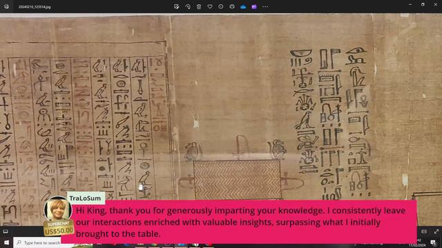442x248 pixels.
Task: Click the TraLoSum username label
Action: [x=85, y=198]
